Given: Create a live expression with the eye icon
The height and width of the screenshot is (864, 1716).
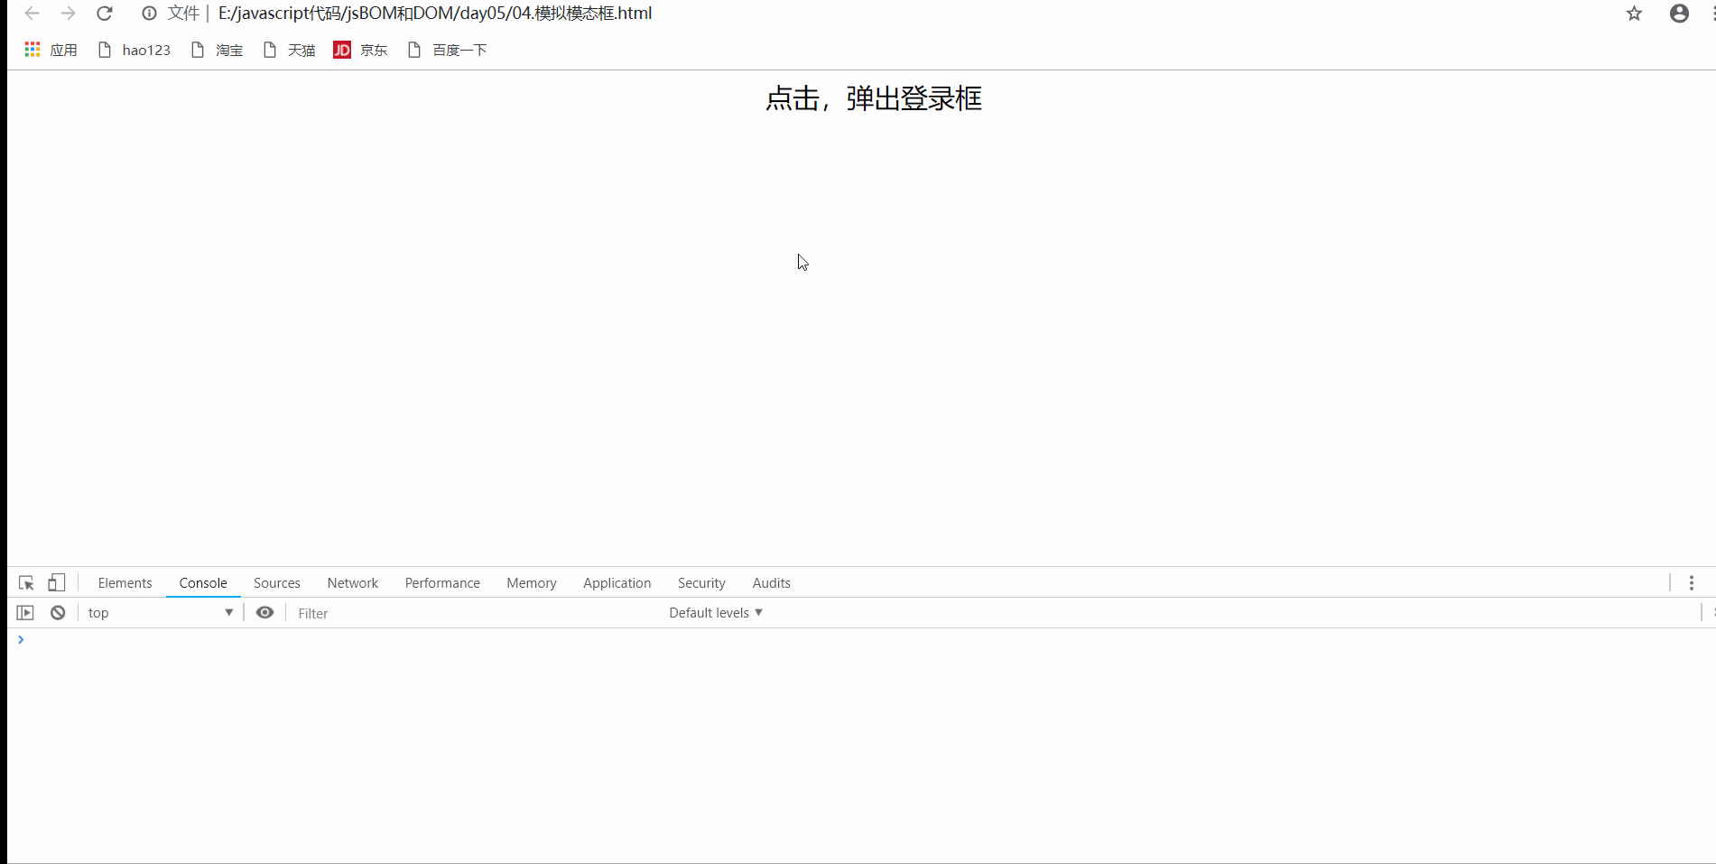Looking at the screenshot, I should tap(264, 612).
